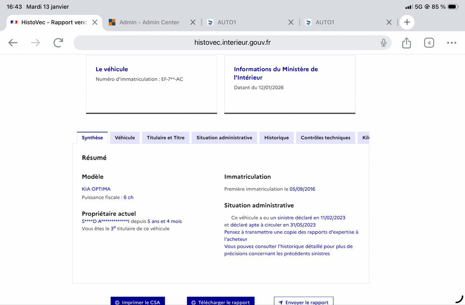Go back to the previous page
Viewport: 465px width, 305px height.
[13, 43]
